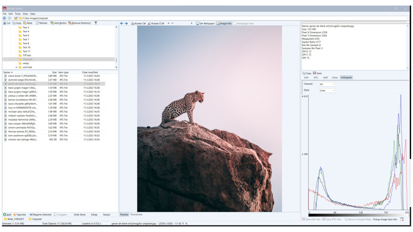Open the View menu
Viewport: 413px width, 232px height.
pos(25,14)
